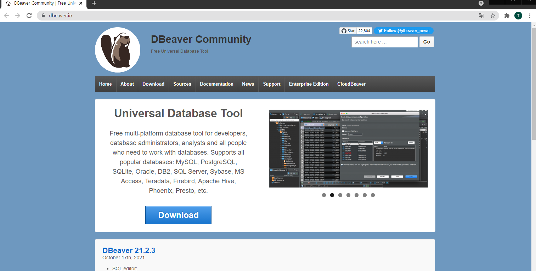Viewport: 536px width, 271px height.
Task: Open the CloudBeaver menu item
Action: point(351,84)
